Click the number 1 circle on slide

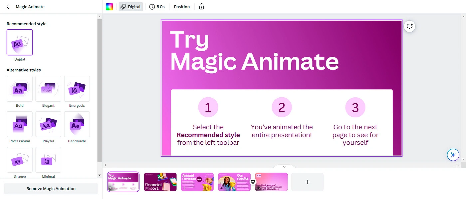click(208, 107)
